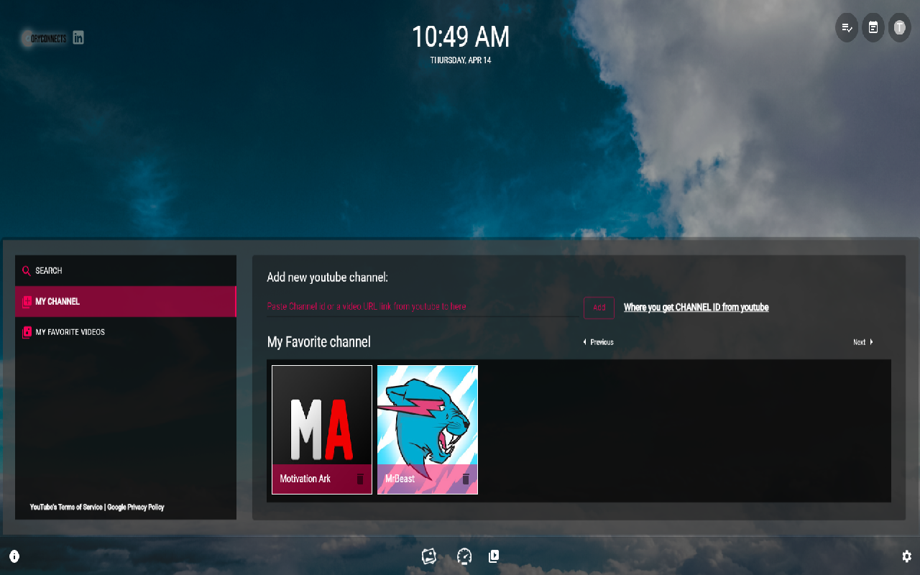This screenshot has height=575, width=920.
Task: Go to Previous channels page
Action: (x=598, y=342)
